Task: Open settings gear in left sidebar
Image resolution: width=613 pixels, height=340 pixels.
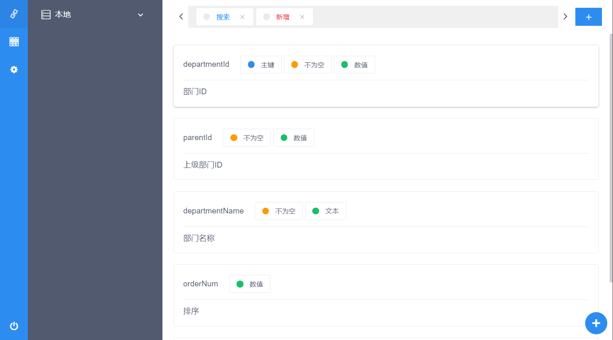Action: pos(14,70)
